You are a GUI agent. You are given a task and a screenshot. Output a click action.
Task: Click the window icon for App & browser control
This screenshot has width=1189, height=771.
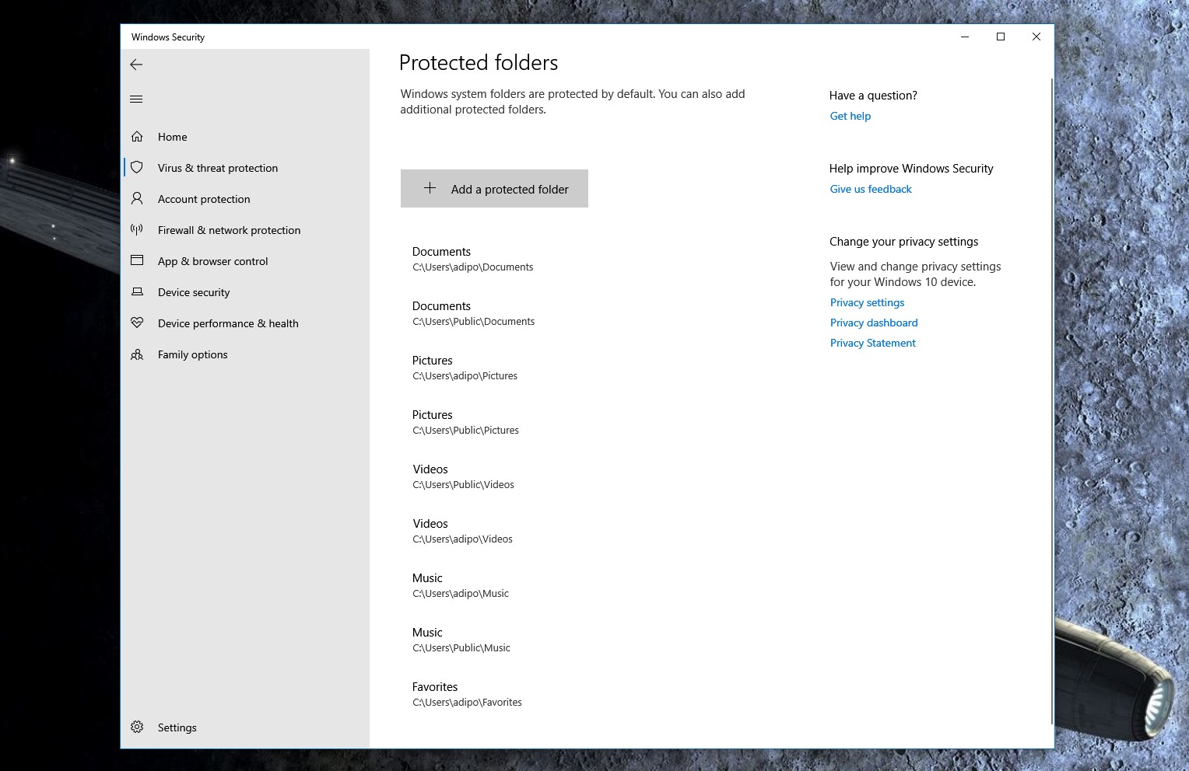(137, 260)
